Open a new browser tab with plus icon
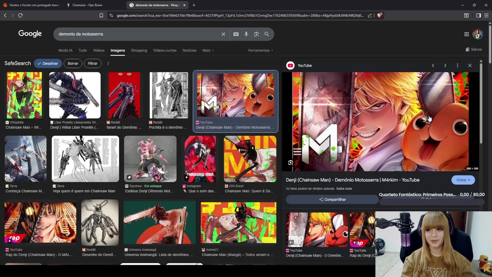Screen dimensions: 492x277 [194, 5]
